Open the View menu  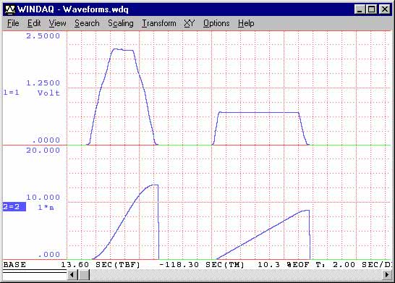click(x=57, y=23)
